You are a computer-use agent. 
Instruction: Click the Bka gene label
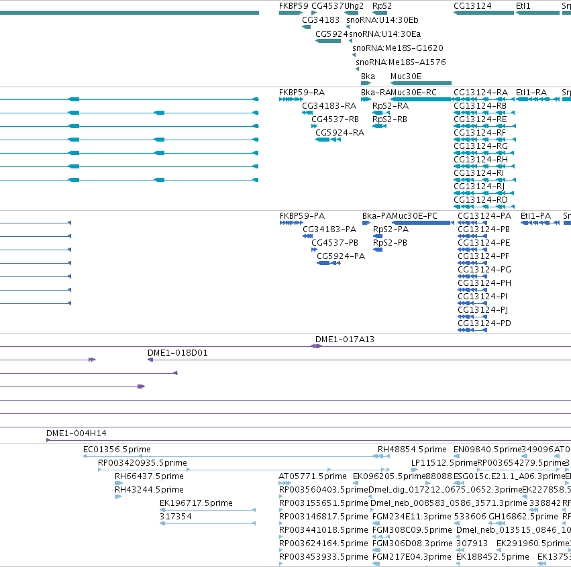(x=368, y=76)
